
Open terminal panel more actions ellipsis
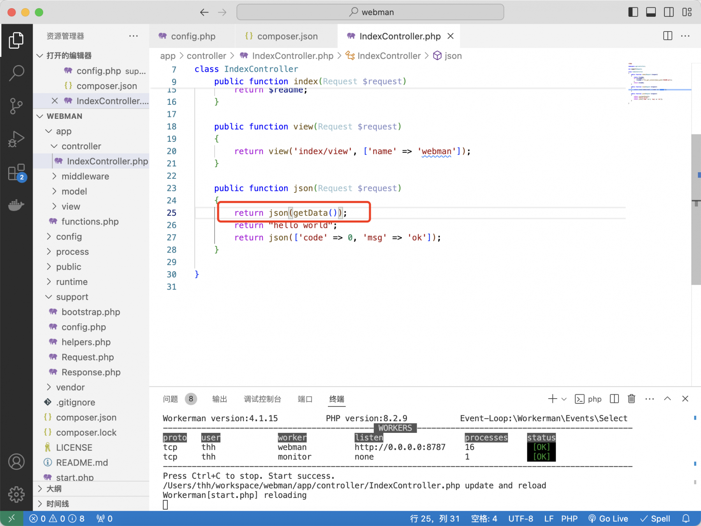pyautogui.click(x=649, y=399)
